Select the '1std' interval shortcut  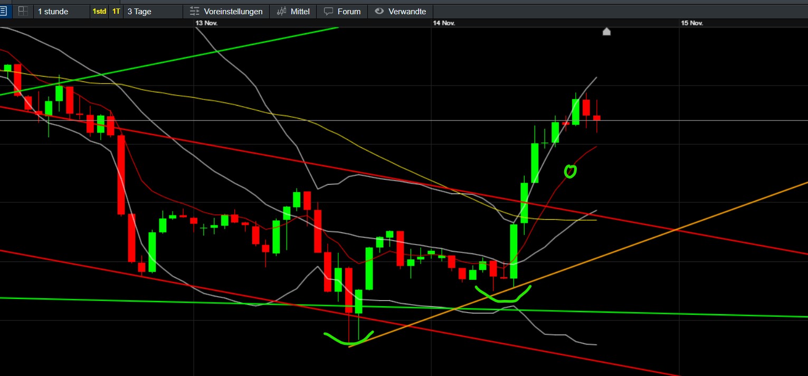click(99, 12)
